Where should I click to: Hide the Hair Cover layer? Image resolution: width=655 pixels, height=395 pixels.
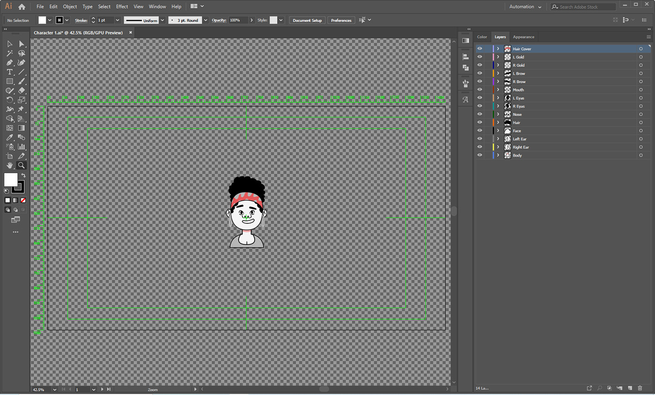point(480,49)
